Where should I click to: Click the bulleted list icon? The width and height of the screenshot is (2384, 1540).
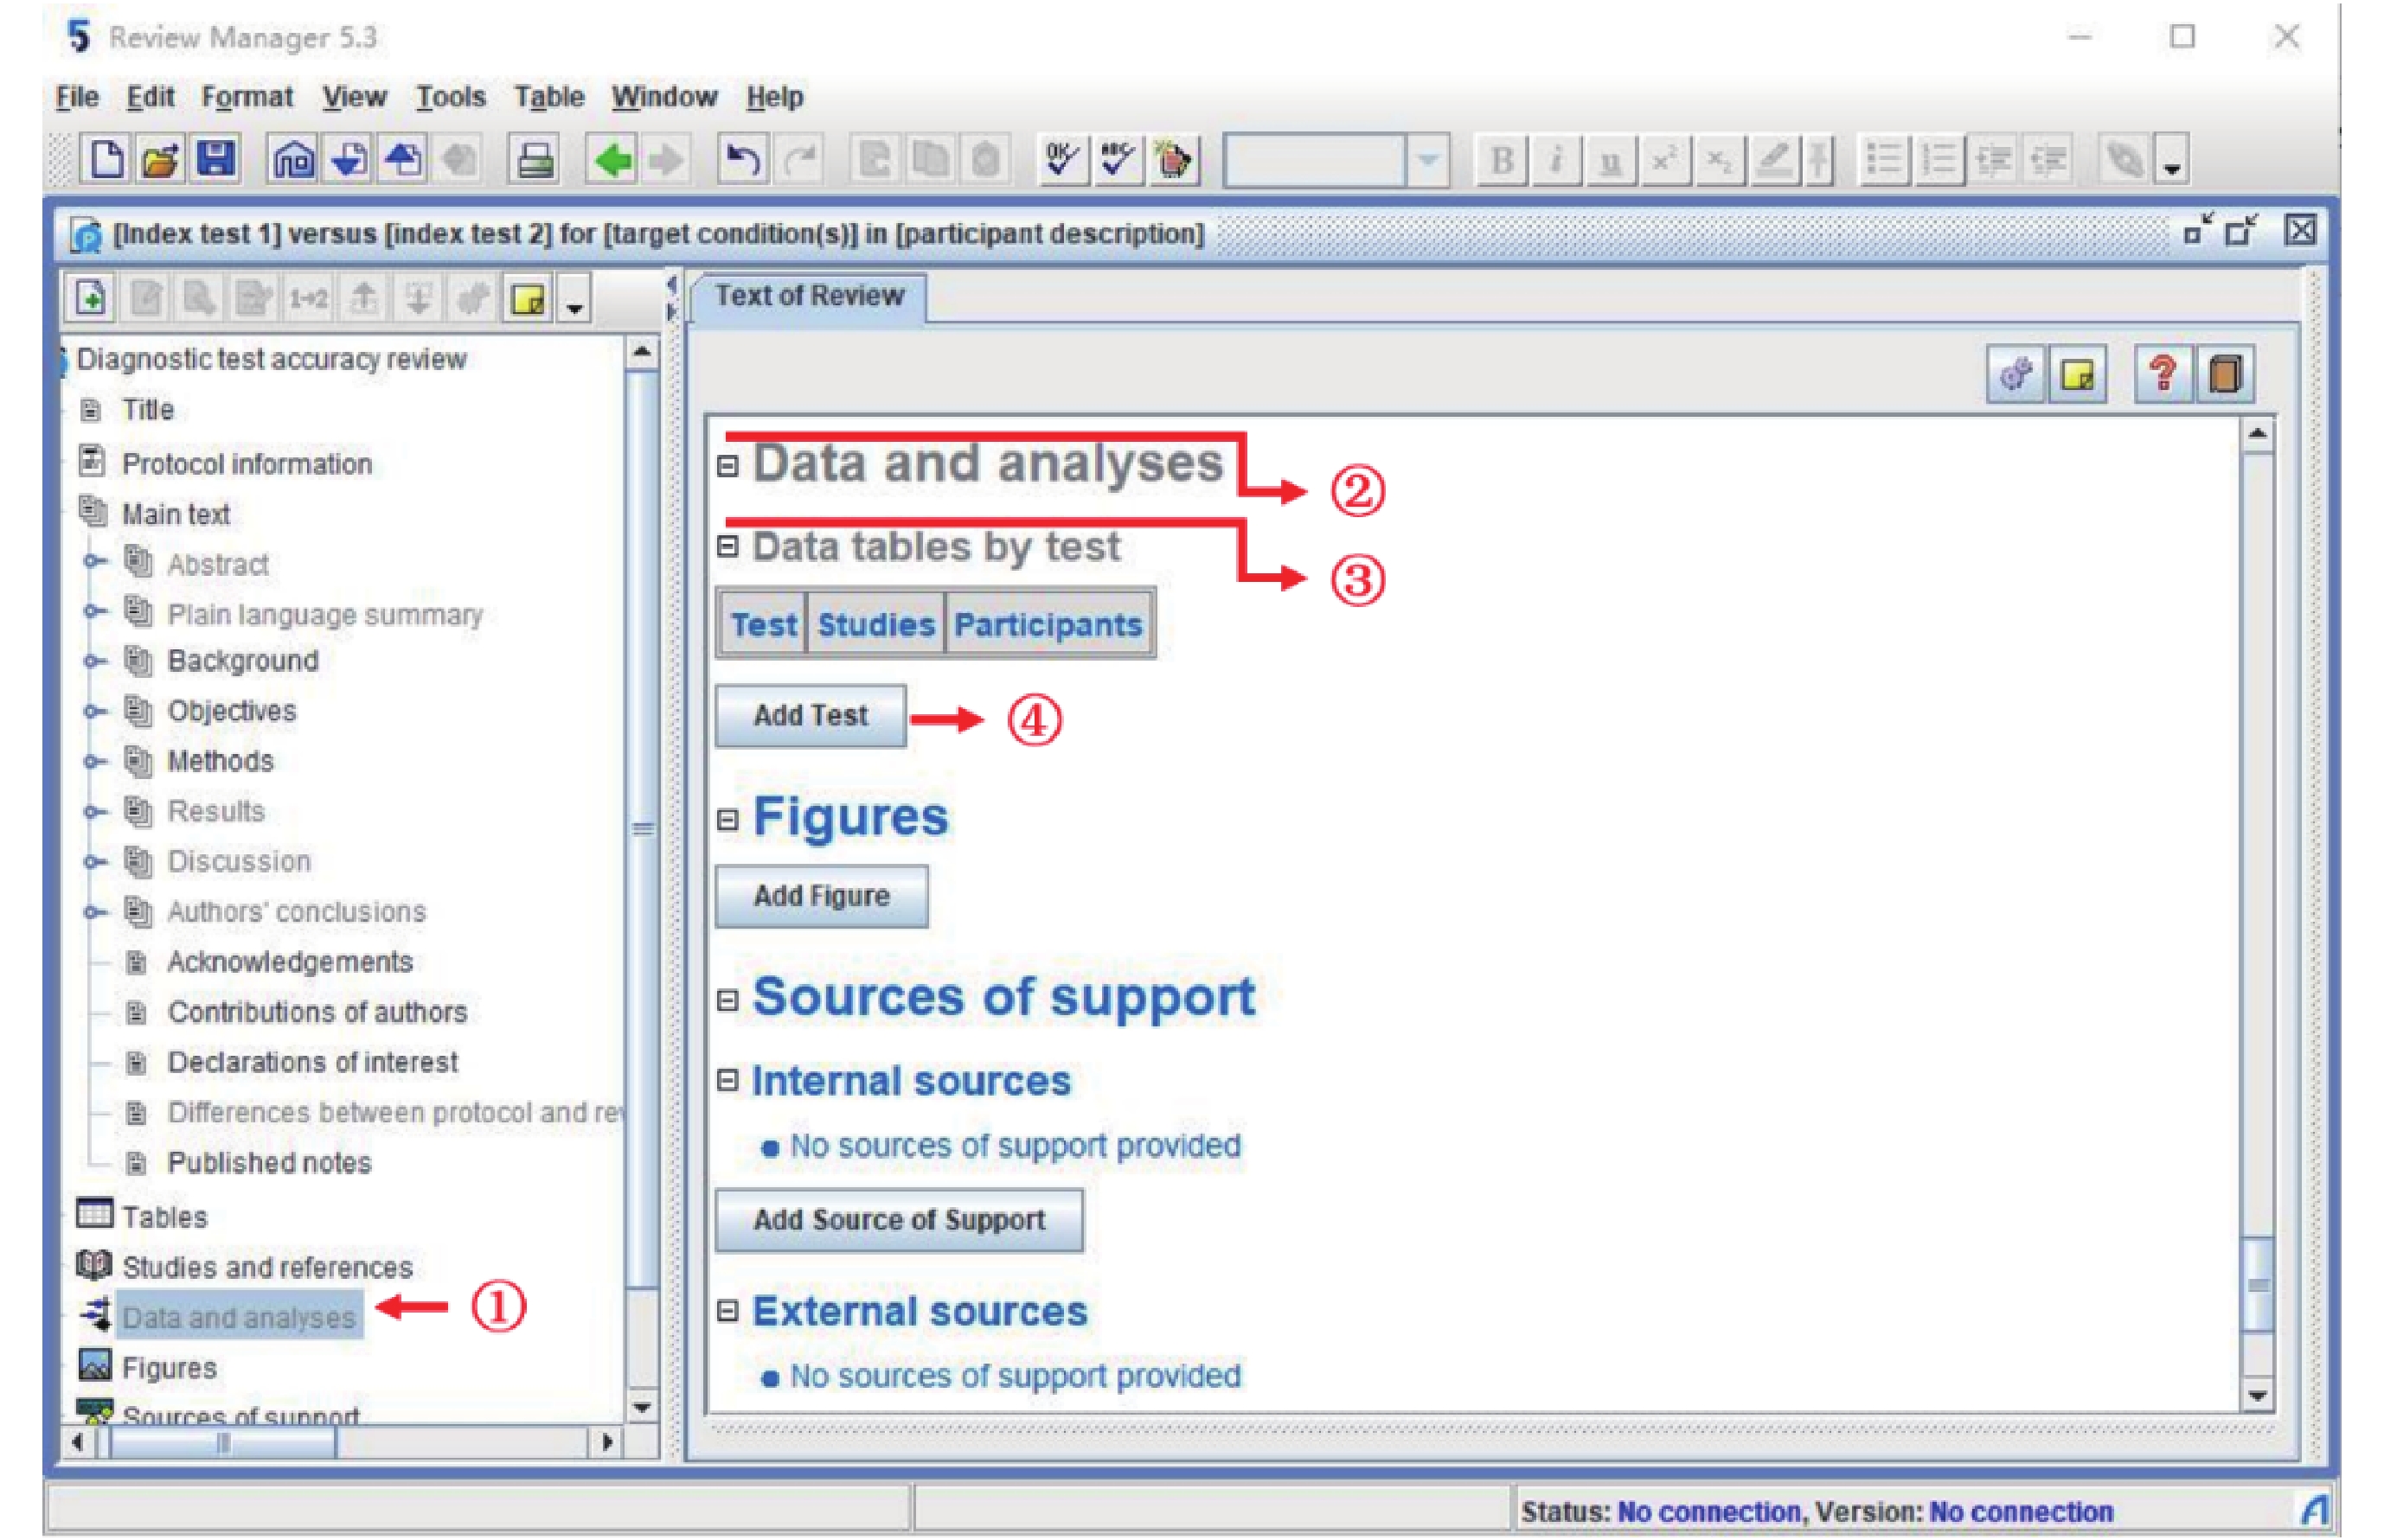tap(1885, 160)
